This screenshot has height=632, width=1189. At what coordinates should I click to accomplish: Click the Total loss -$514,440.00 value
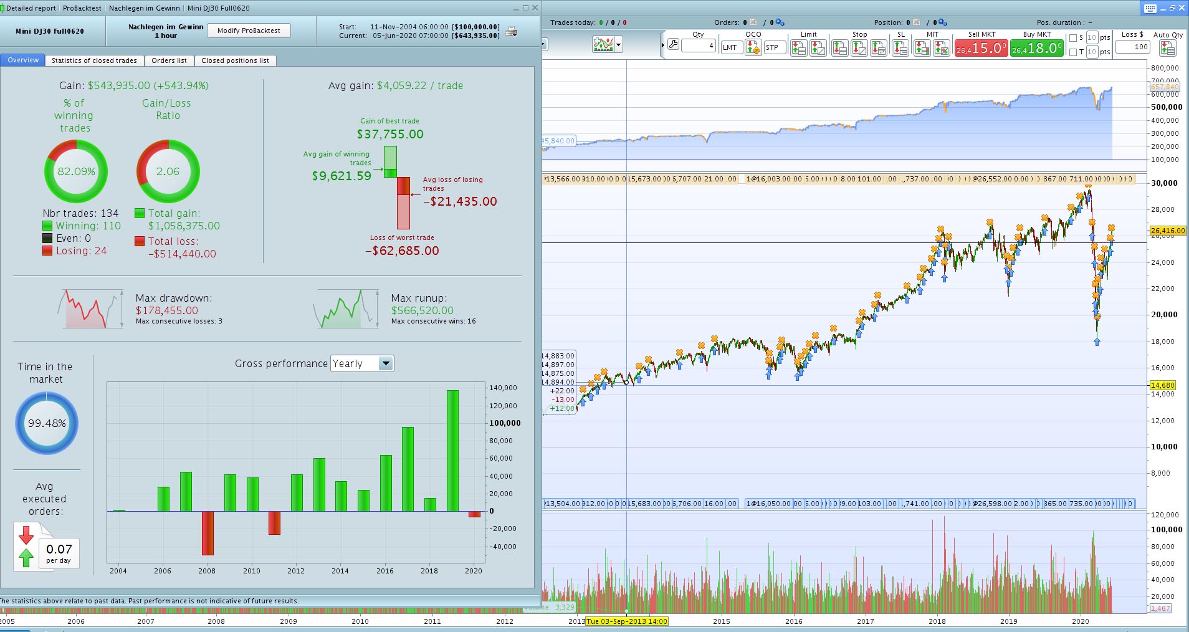pos(182,254)
